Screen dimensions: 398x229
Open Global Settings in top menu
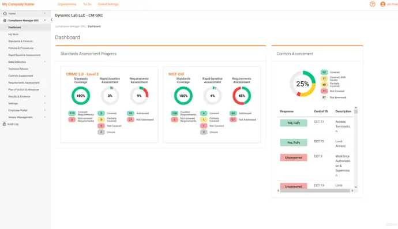tap(108, 4)
